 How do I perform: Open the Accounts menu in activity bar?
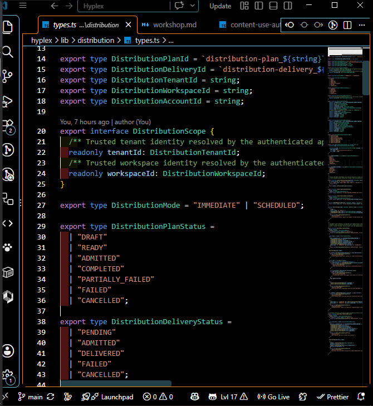8,351
